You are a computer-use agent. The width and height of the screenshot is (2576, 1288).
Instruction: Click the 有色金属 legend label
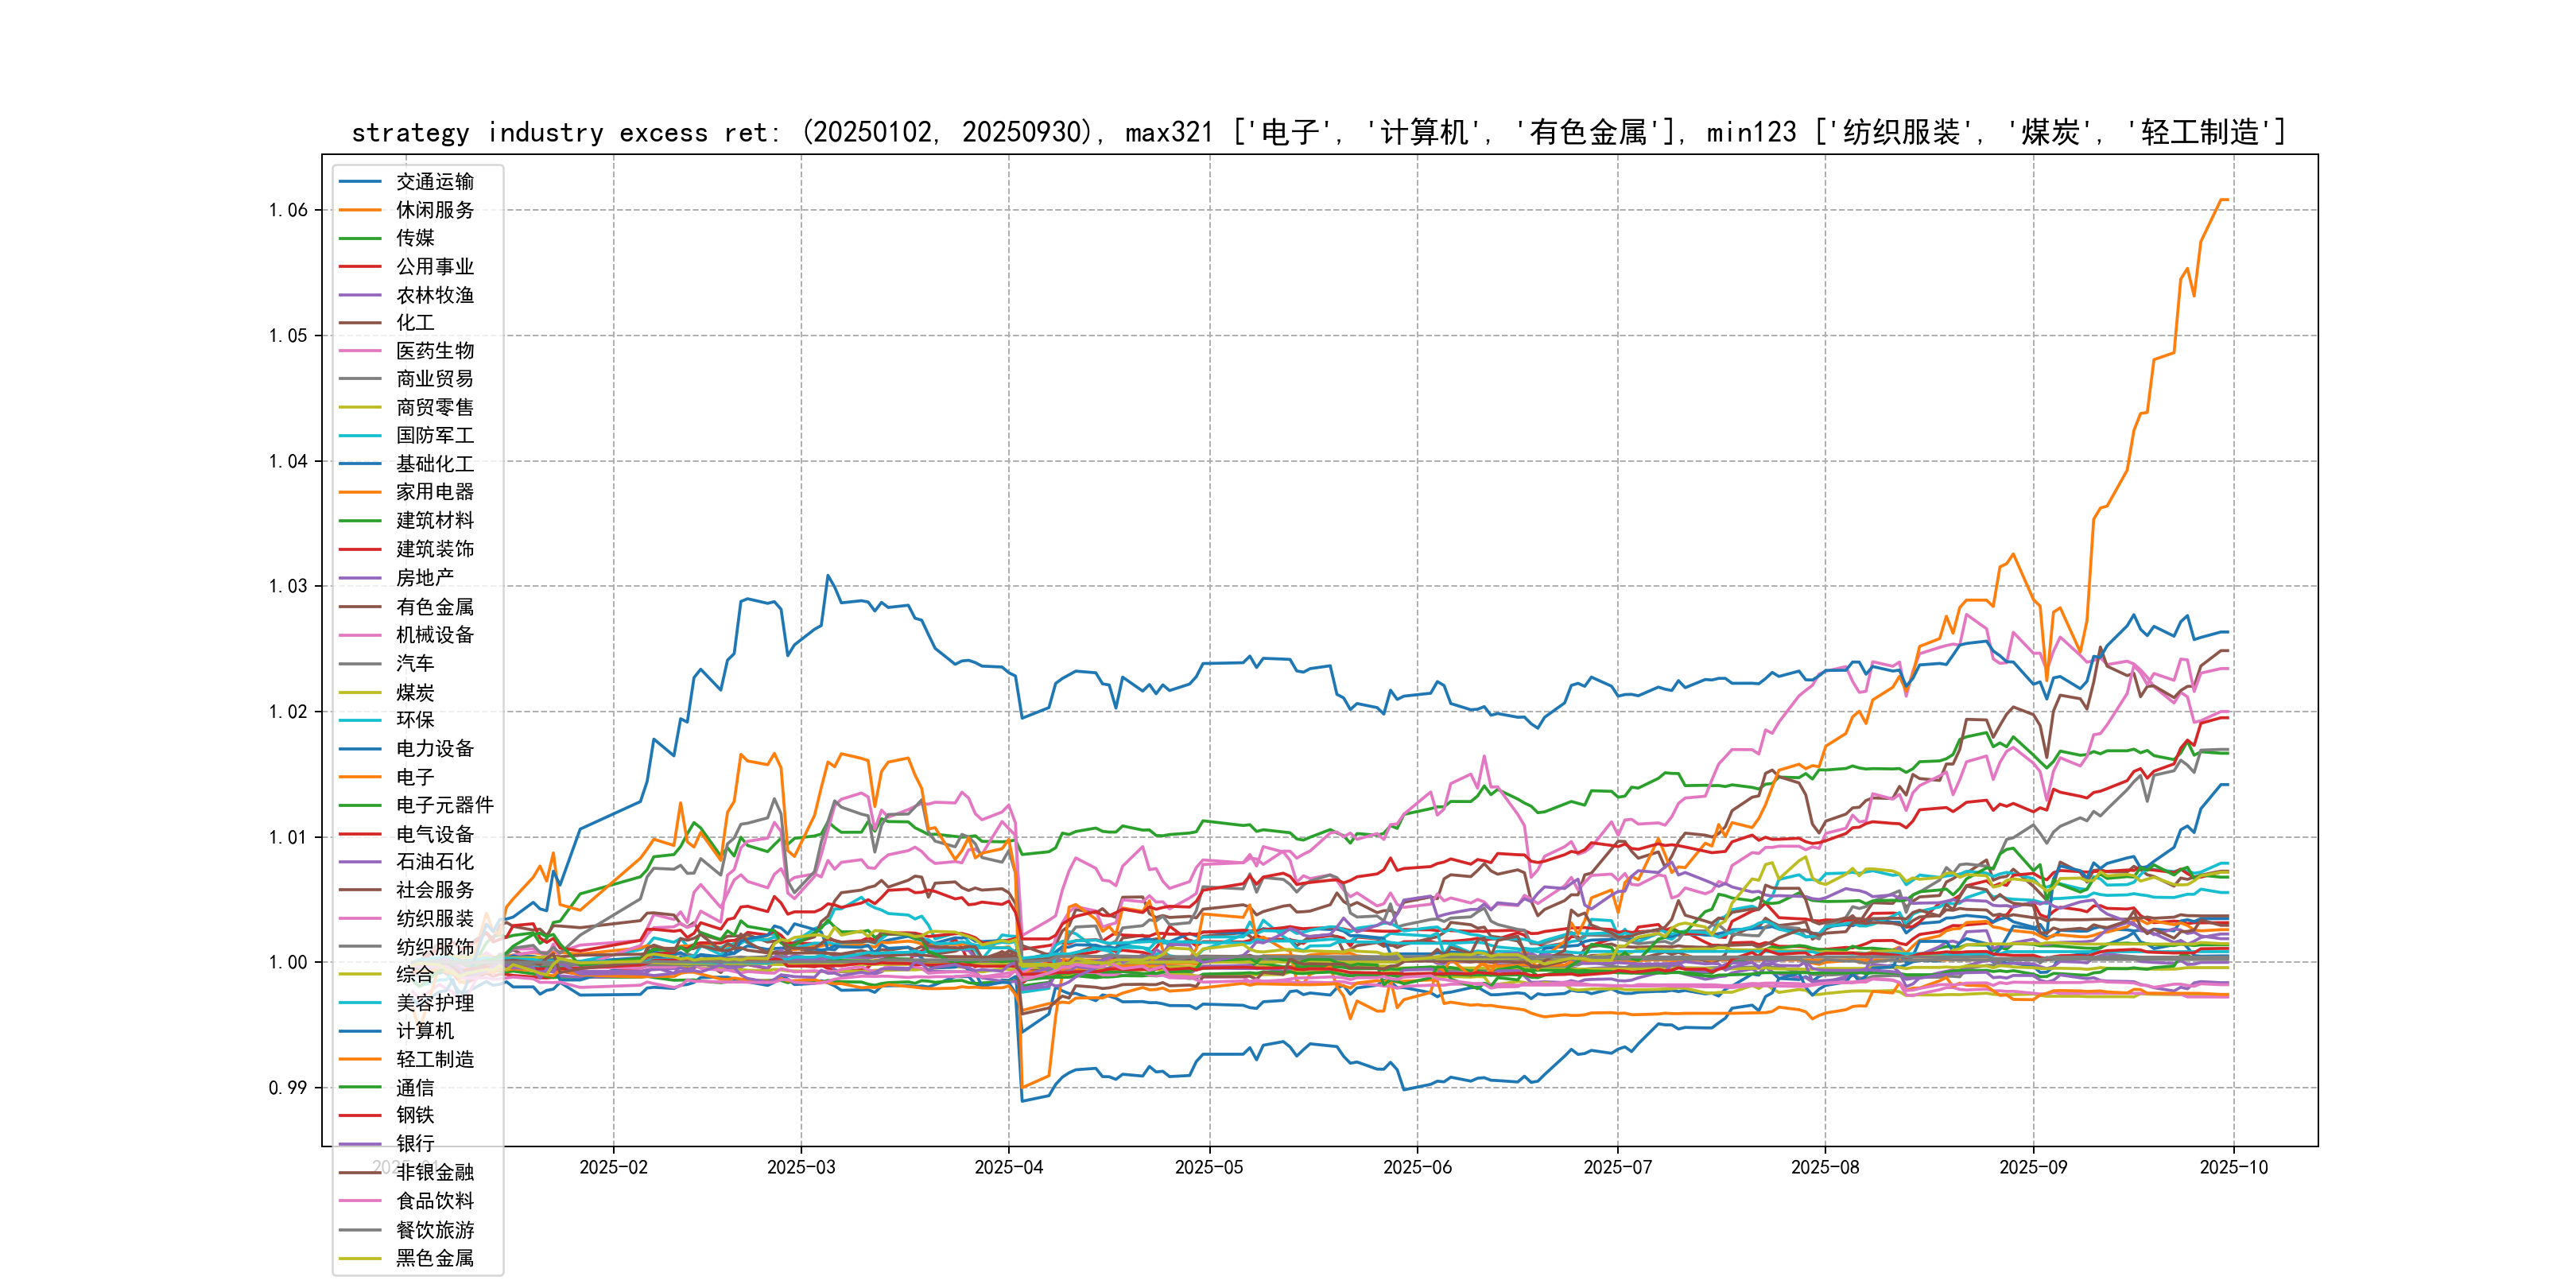tap(434, 606)
